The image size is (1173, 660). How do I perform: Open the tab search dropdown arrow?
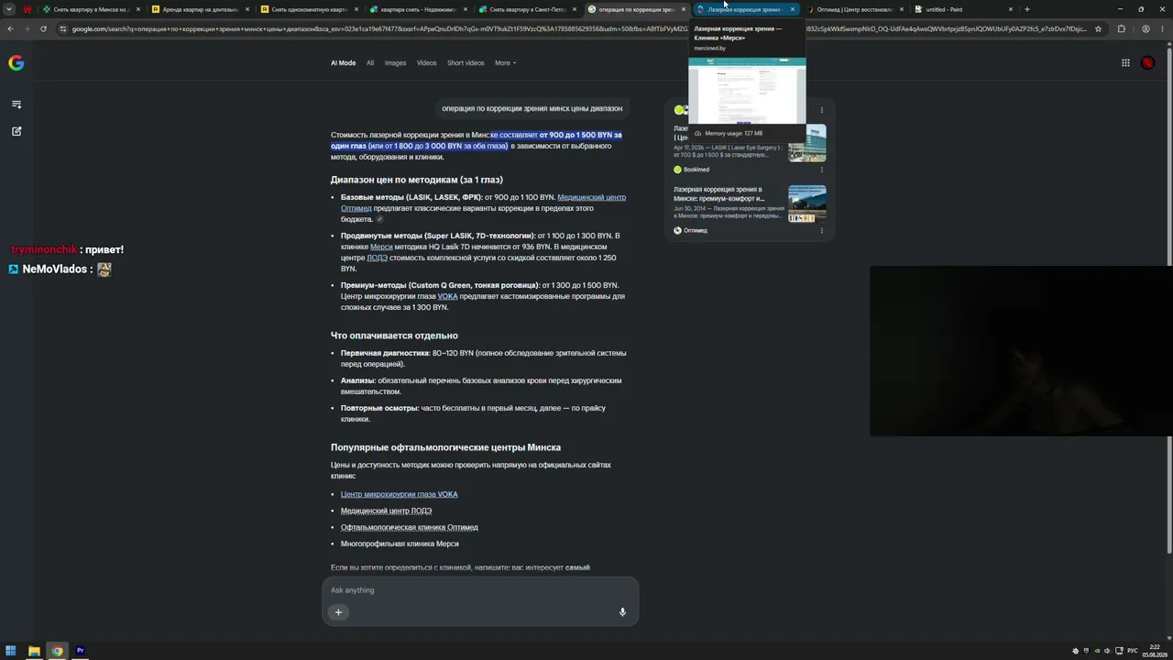tap(9, 9)
